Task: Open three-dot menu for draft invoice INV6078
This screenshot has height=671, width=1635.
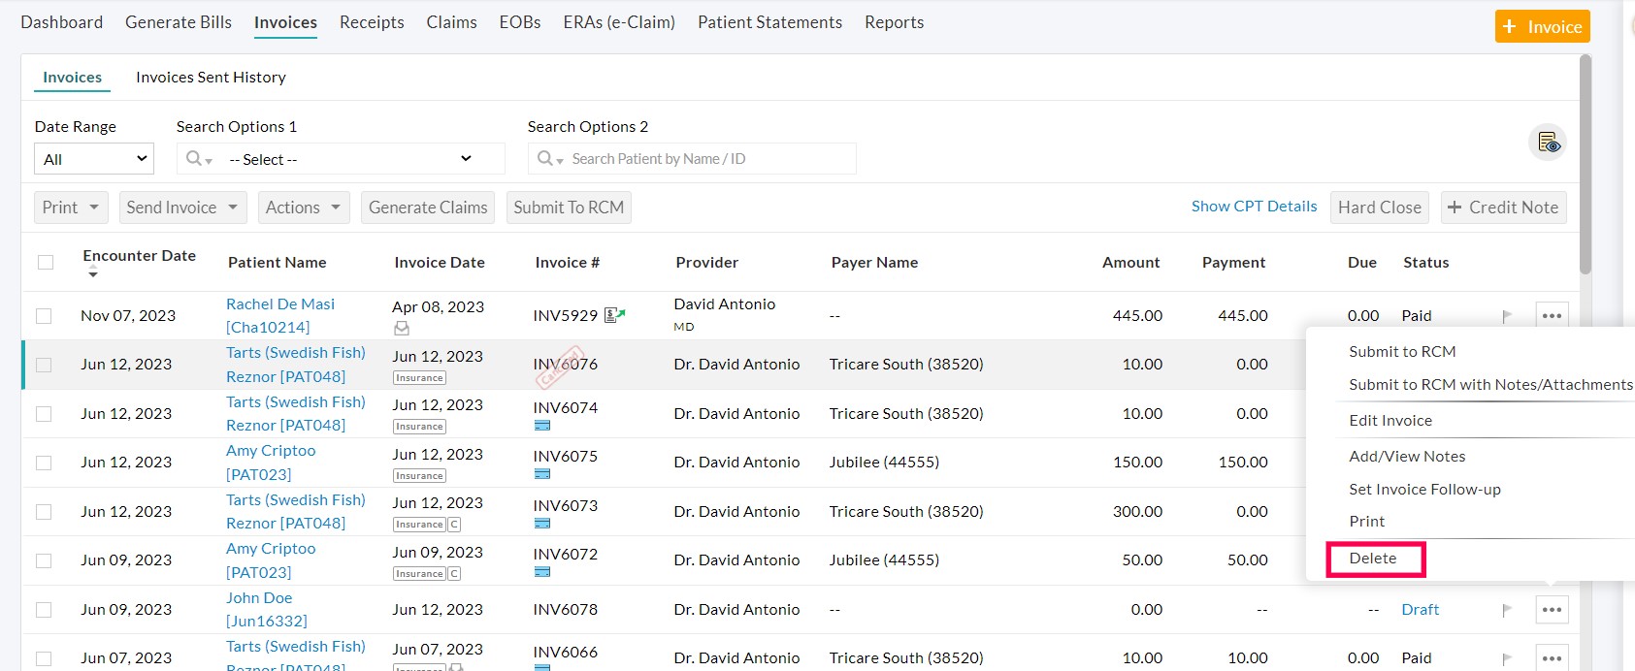Action: click(x=1552, y=610)
